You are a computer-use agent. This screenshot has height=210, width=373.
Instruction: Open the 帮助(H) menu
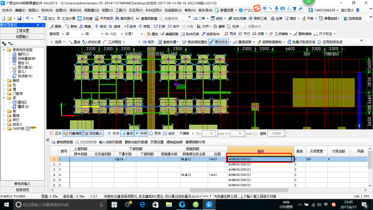pos(190,10)
